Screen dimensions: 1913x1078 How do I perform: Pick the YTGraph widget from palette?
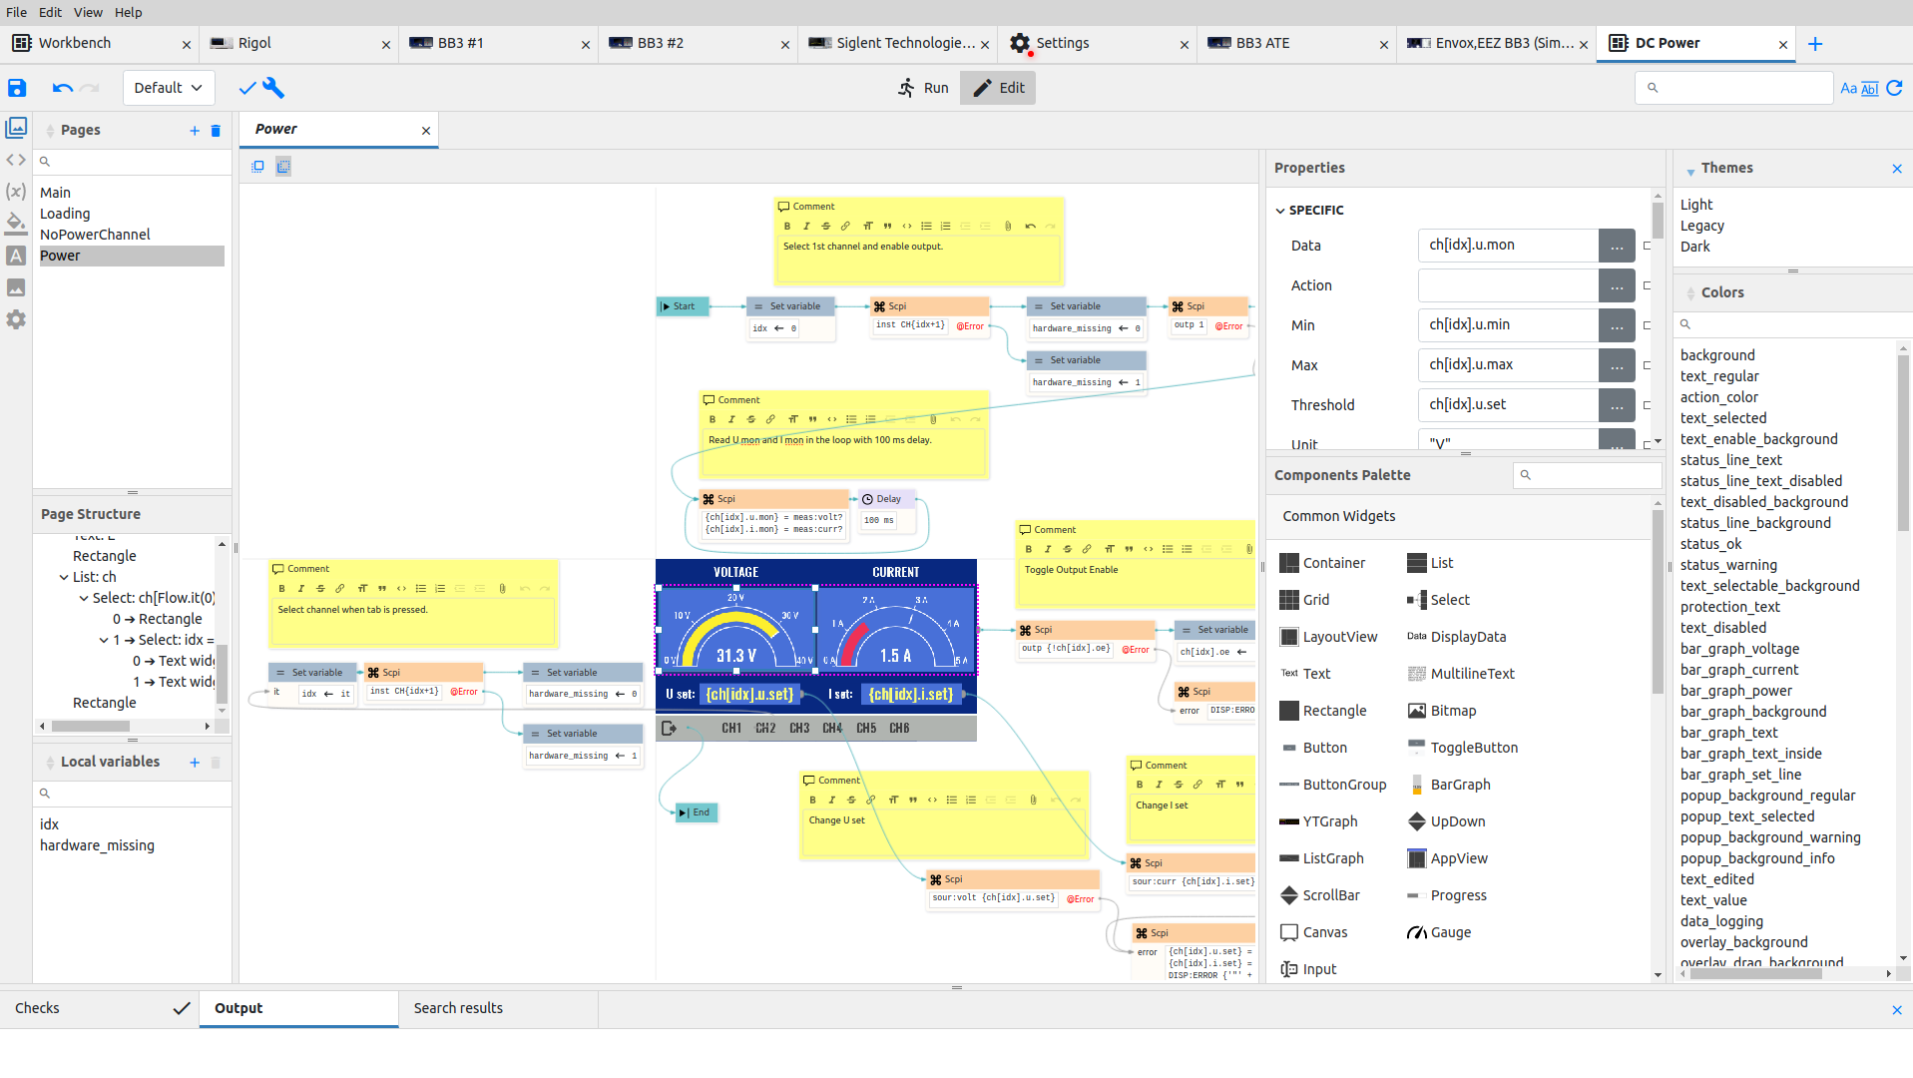coord(1318,821)
